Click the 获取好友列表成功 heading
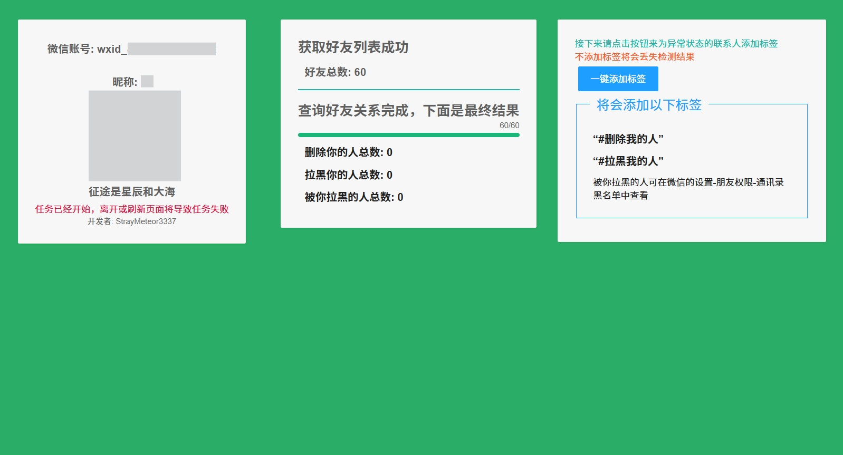Screen dimensions: 843x455 click(x=353, y=47)
